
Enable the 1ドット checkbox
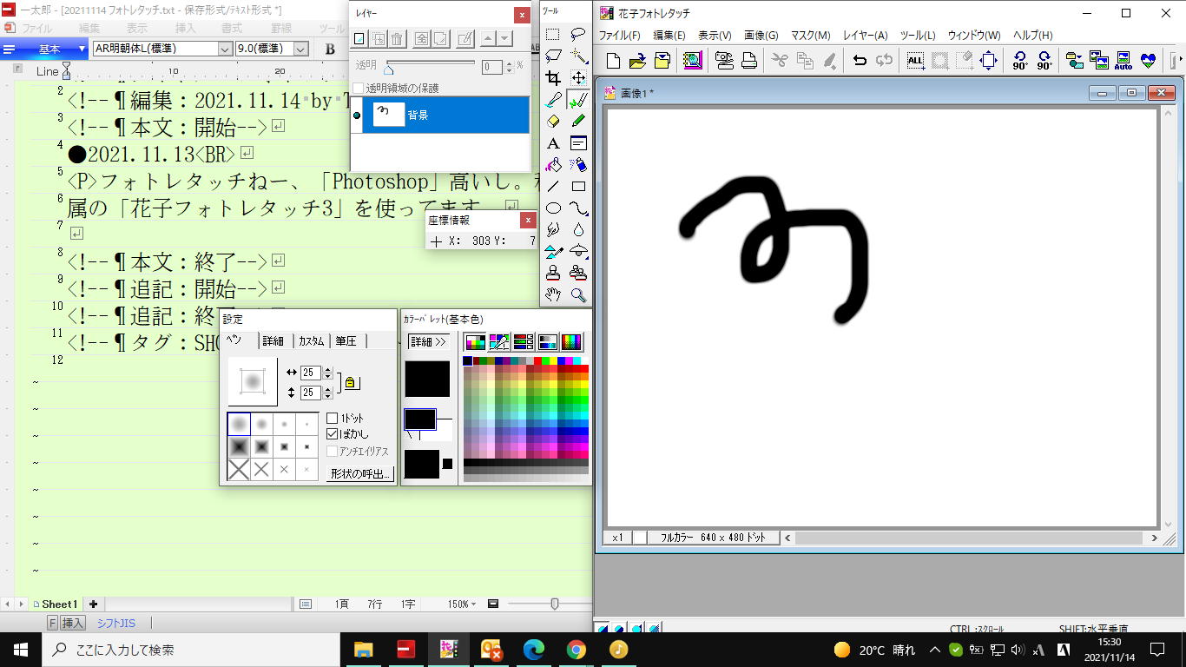pos(332,418)
